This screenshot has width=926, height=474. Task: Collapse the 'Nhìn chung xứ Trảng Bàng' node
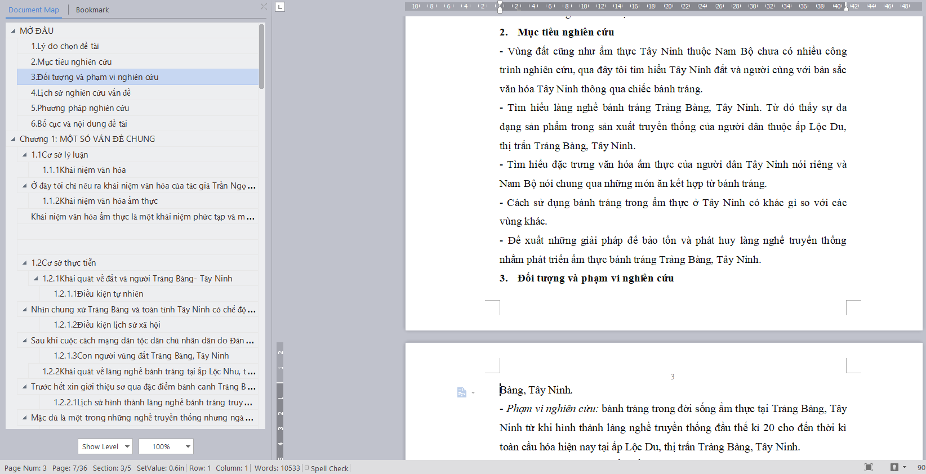click(x=24, y=309)
